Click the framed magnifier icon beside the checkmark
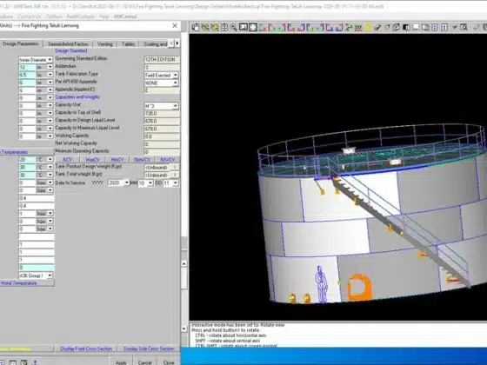The image size is (487, 365). 464,27
